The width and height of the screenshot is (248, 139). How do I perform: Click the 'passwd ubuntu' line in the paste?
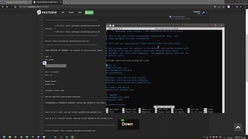(51, 81)
